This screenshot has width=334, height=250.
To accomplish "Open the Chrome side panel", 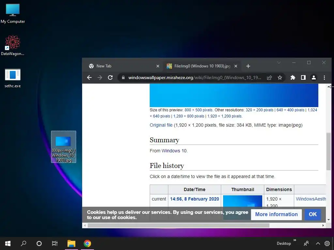I will coord(303,77).
